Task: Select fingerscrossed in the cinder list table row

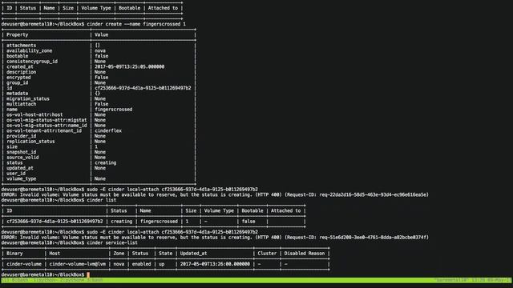Action: [x=159, y=222]
